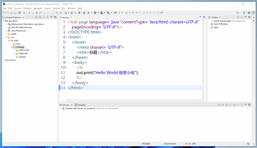This screenshot has height=148, width=257.
Task: Open the Run button dropdown arrow
Action: pos(98,13)
